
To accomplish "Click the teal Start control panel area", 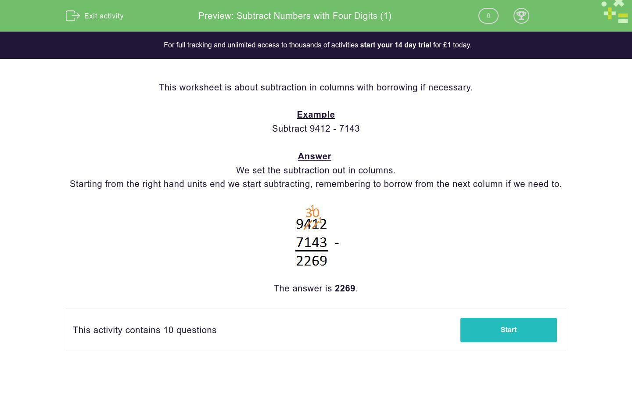I will (508, 330).
